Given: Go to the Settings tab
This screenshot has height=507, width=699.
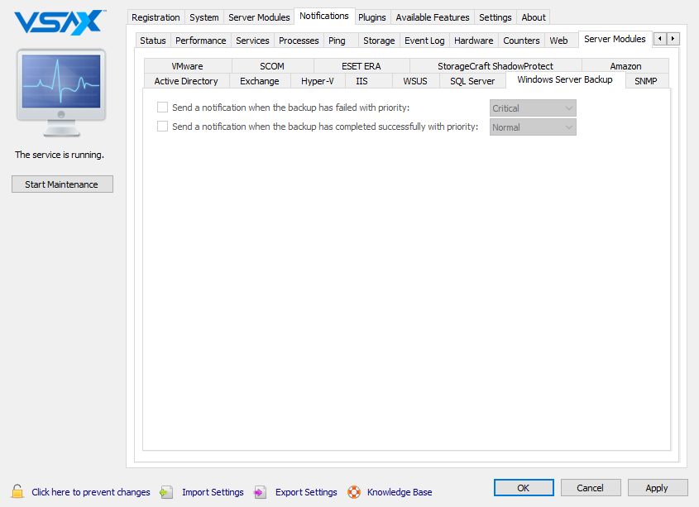Looking at the screenshot, I should 496,17.
